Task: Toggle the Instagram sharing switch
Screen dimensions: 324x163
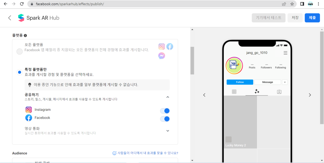Action: click(165, 111)
